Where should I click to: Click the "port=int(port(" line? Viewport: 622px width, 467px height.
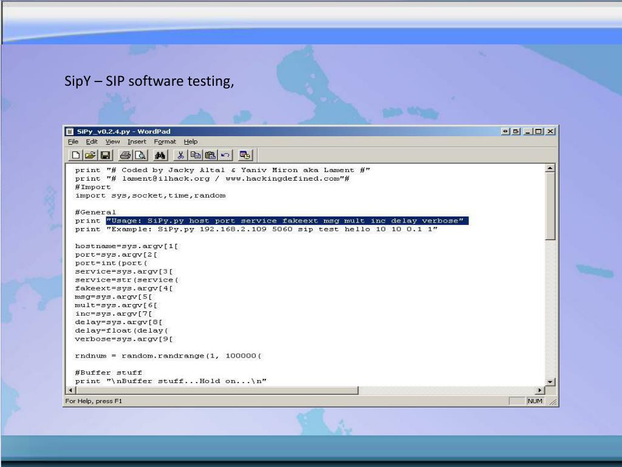coord(112,263)
